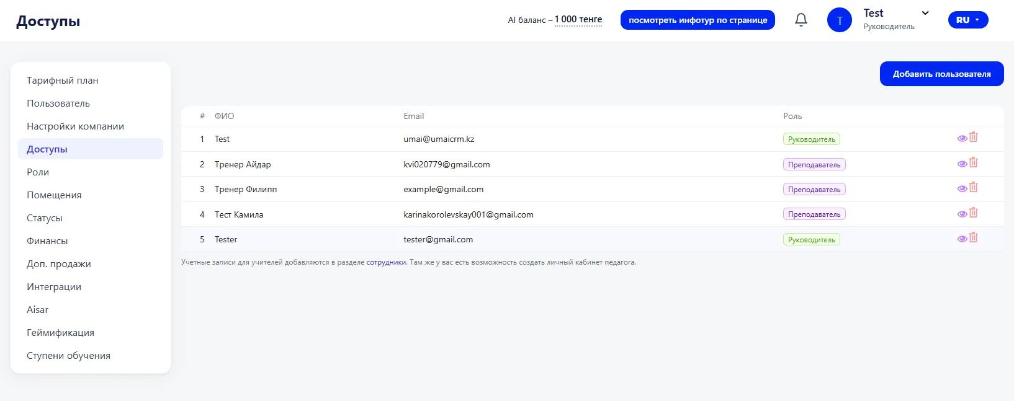
Task: View access details for Test row
Action: (962, 138)
